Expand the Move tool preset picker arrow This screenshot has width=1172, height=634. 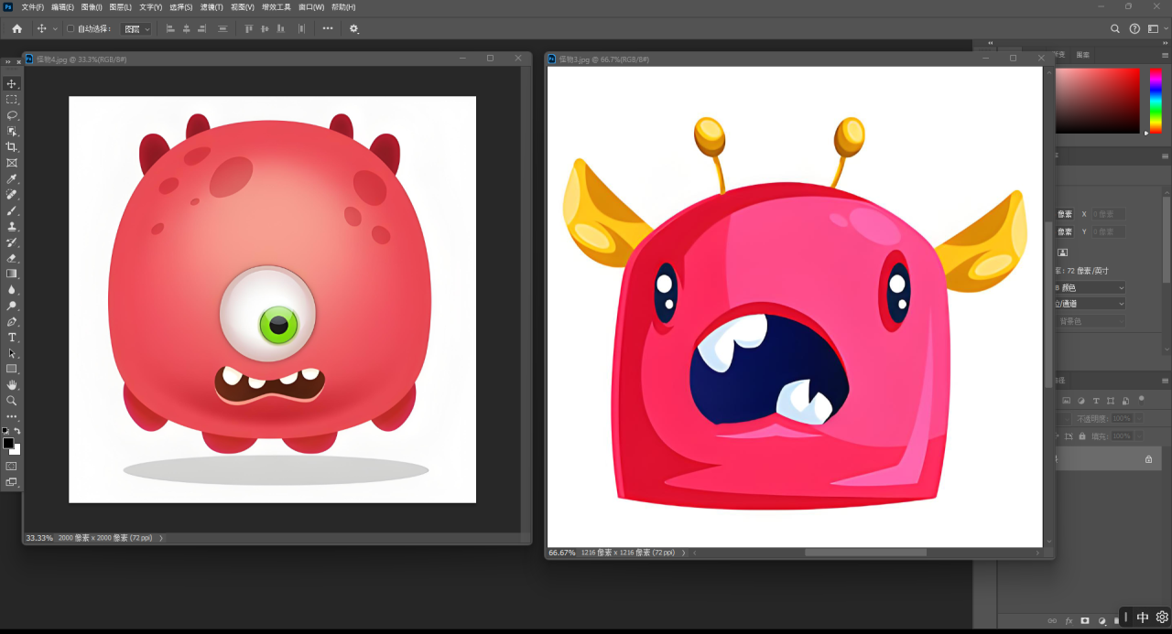[x=55, y=28]
